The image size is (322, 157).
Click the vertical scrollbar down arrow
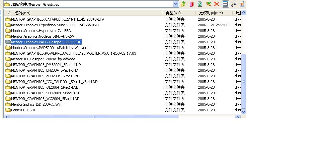pos(244,111)
